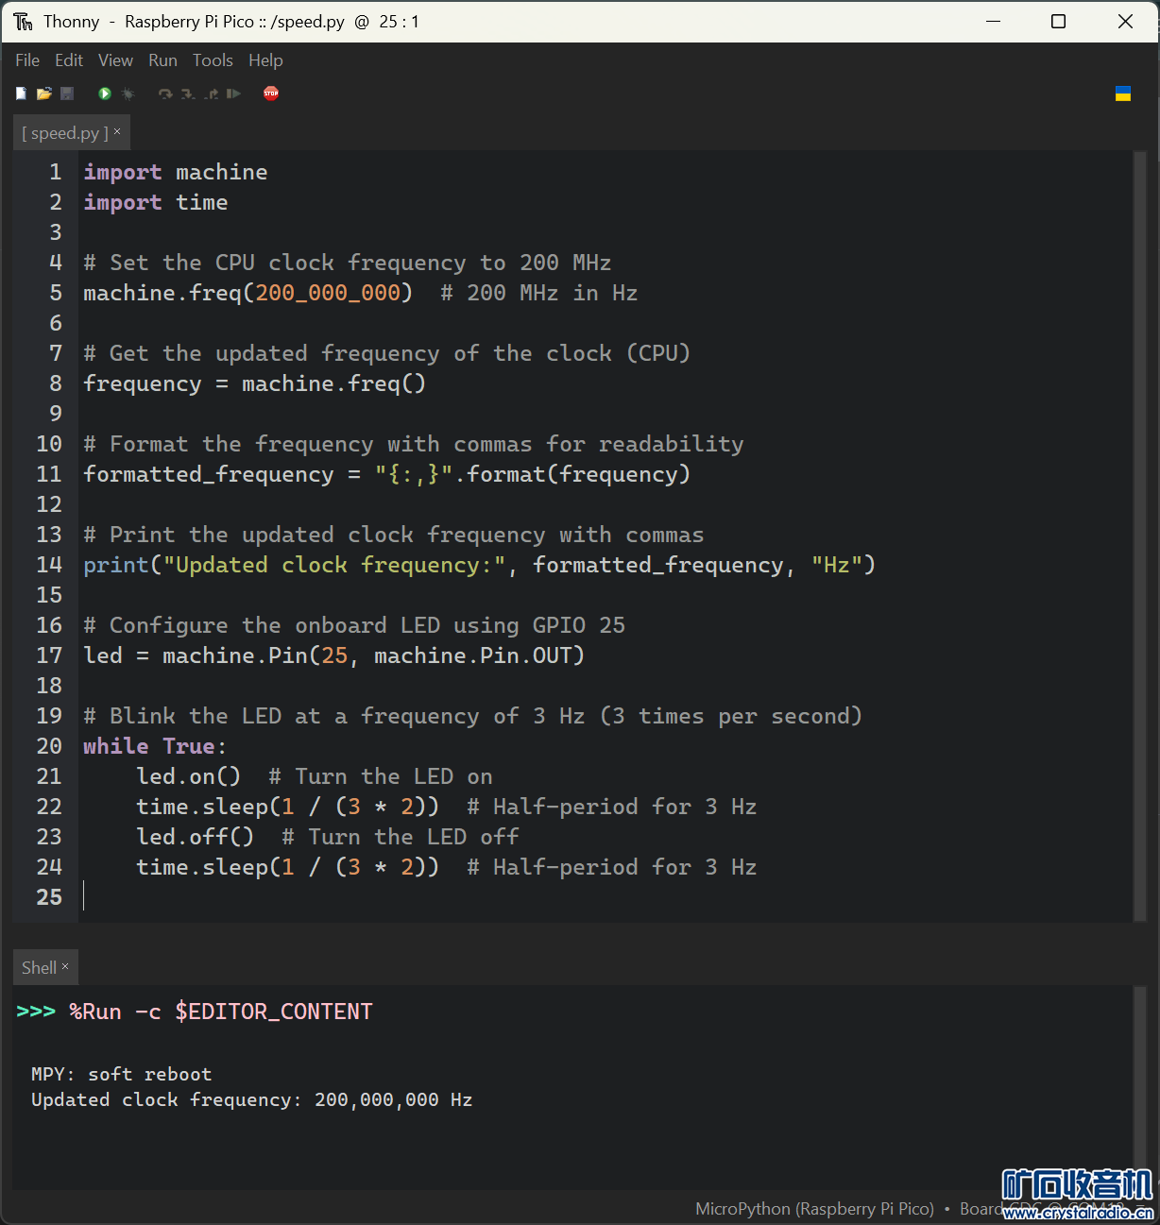Click the formatted_frequency assignment on line 11
Screen dimensions: 1160x1225
387,474
